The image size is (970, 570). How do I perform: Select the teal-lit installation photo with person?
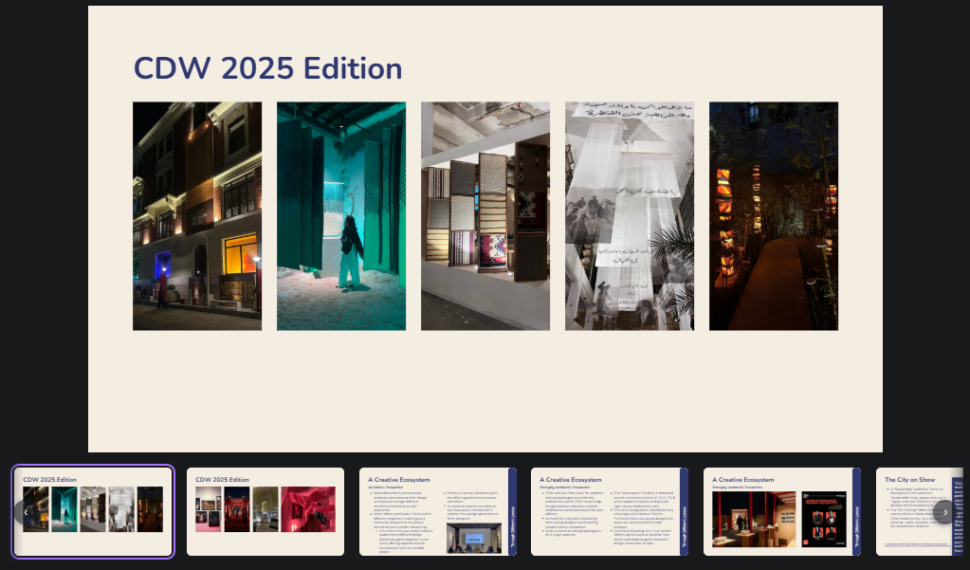(x=341, y=216)
